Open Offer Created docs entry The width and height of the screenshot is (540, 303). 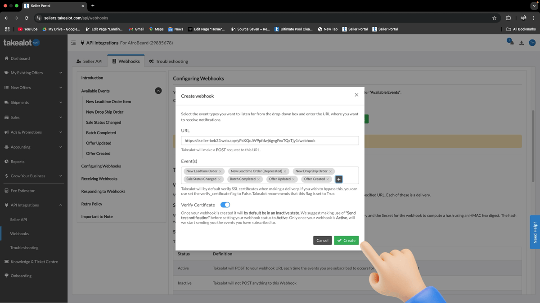pyautogui.click(x=98, y=154)
